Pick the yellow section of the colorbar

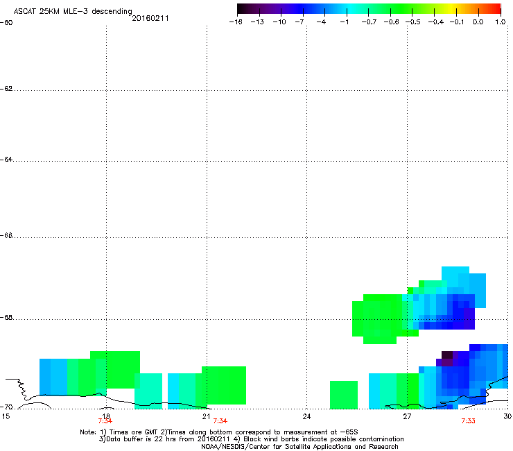[x=453, y=9]
